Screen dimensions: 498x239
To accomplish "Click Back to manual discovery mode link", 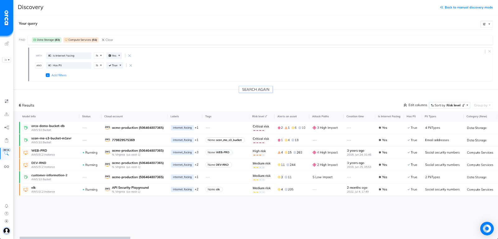I will pos(466,7).
